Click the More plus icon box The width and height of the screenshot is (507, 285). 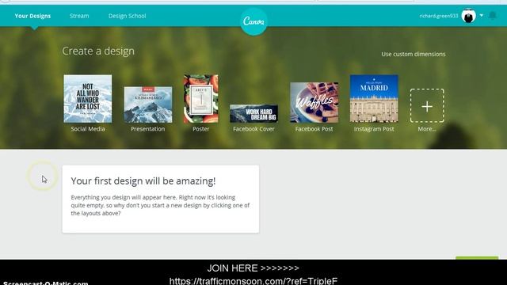pyautogui.click(x=427, y=105)
